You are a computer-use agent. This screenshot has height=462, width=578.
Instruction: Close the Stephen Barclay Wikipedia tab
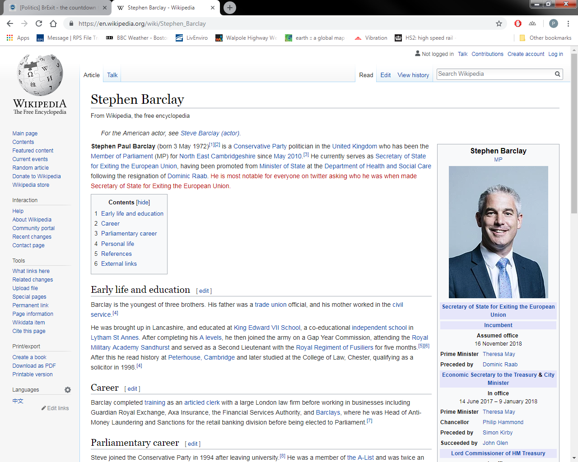coord(212,8)
